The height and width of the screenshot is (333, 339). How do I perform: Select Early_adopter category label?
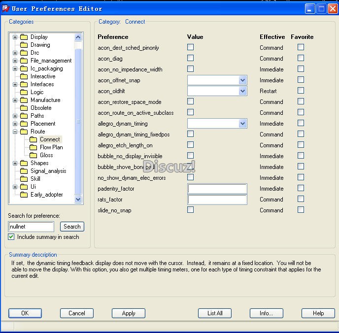(x=47, y=195)
